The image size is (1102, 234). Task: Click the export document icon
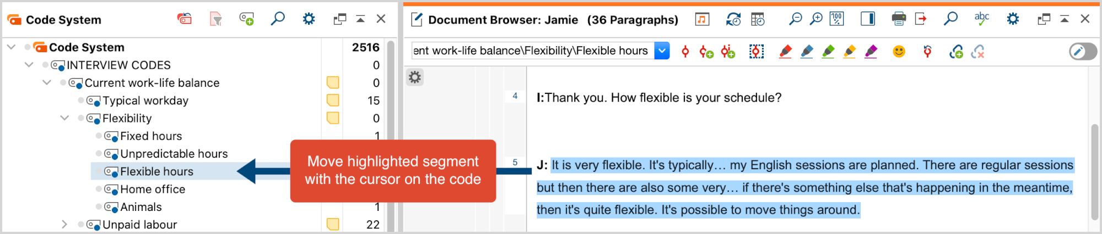pyautogui.click(x=921, y=19)
